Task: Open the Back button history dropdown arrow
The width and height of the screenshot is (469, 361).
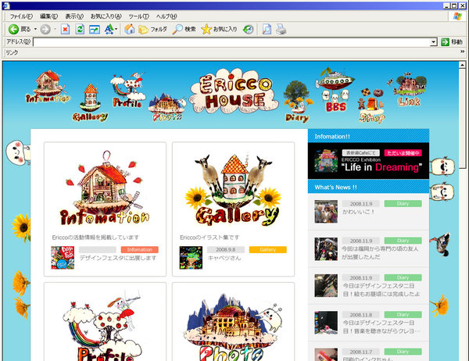Action: point(34,29)
